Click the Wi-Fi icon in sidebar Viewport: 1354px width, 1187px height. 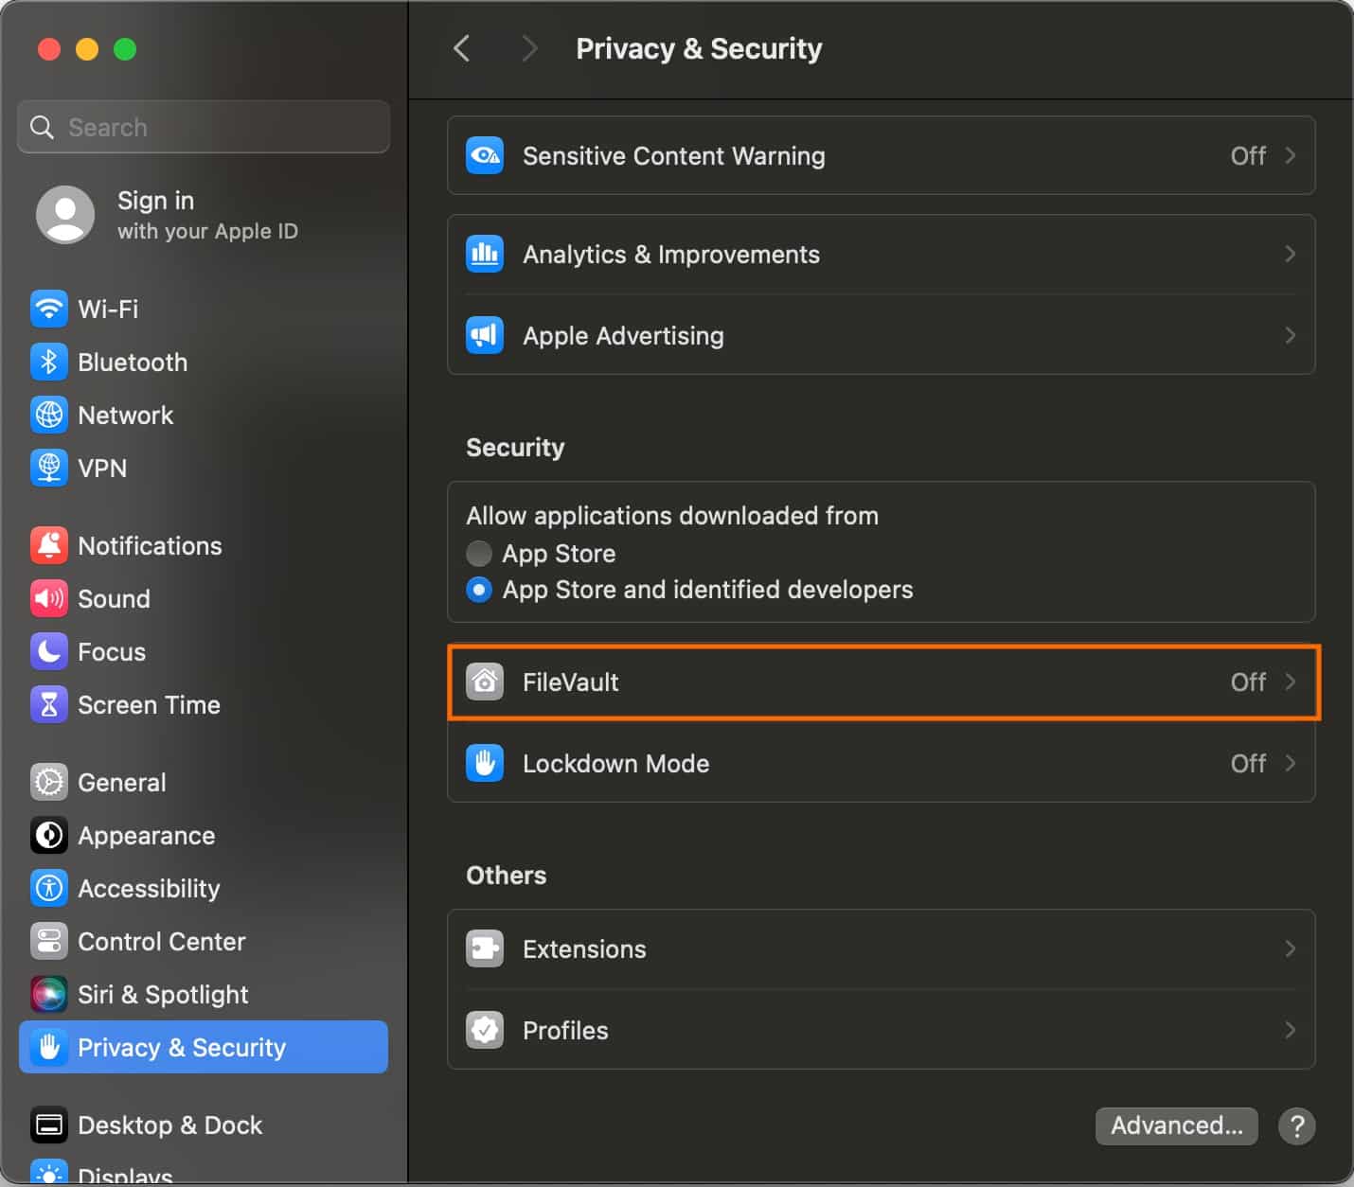[x=48, y=309]
